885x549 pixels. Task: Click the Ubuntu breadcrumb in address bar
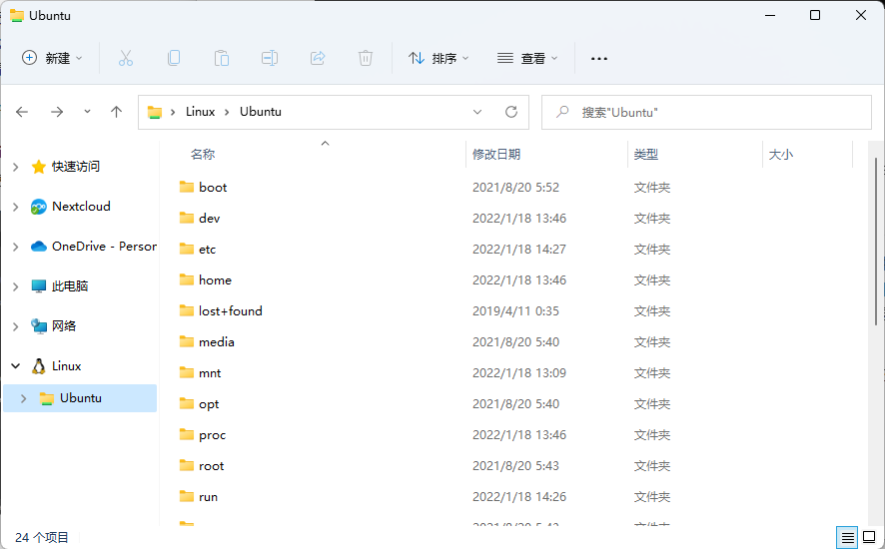[x=260, y=112]
